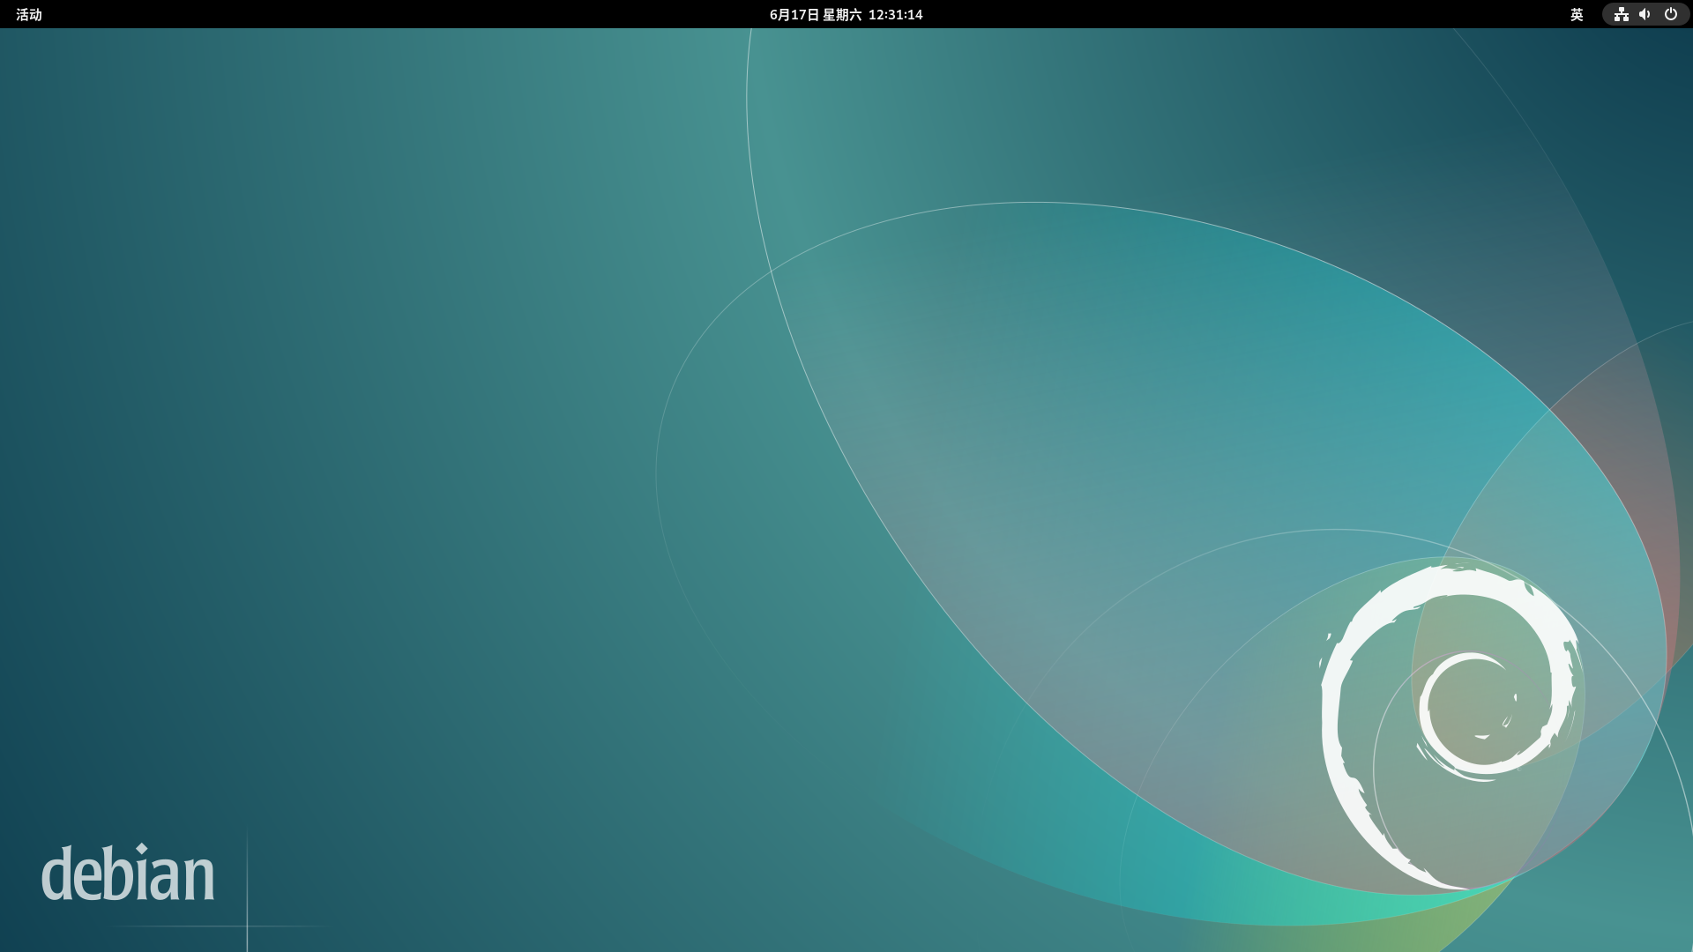This screenshot has height=952, width=1693.
Task: Click the volume speaker icon
Action: pos(1645,14)
